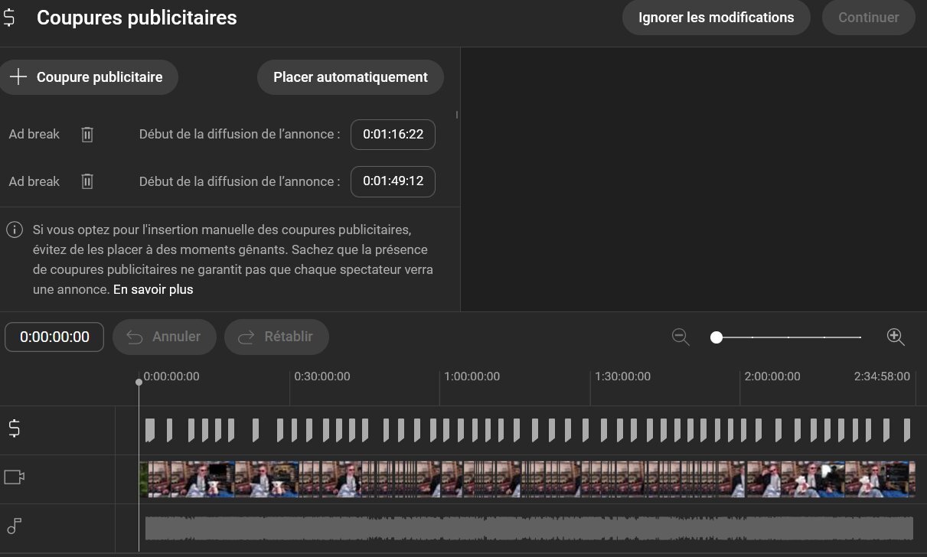Click the dollar sign ad track icon

[x=15, y=429]
